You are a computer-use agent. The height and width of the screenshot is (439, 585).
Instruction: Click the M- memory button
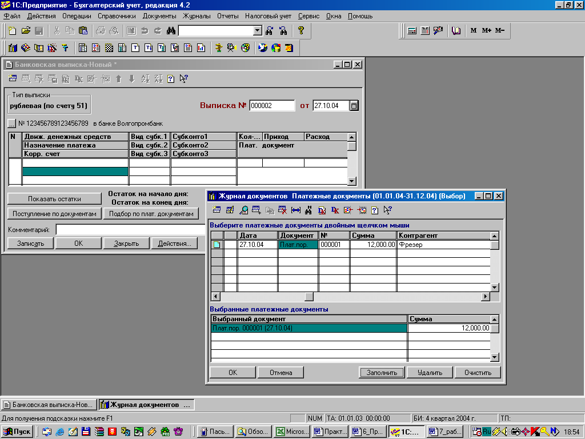(x=499, y=31)
